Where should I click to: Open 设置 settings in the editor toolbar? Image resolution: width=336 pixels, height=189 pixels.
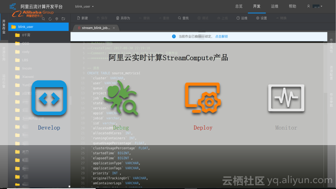261,18
